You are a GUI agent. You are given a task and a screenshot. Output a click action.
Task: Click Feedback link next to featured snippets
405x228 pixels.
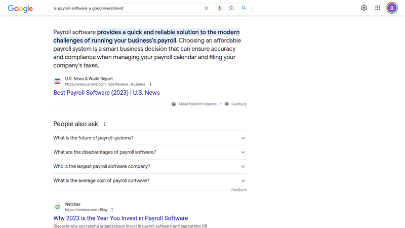239,104
